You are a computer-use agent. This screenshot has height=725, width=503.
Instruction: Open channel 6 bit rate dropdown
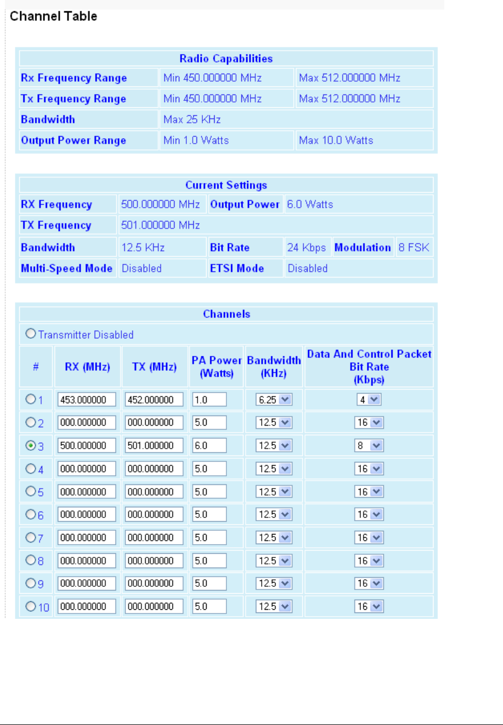click(x=369, y=514)
